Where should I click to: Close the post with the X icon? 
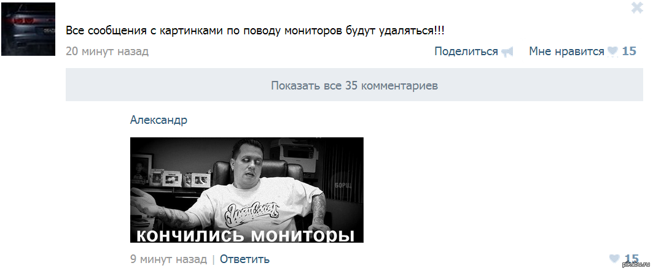(637, 7)
